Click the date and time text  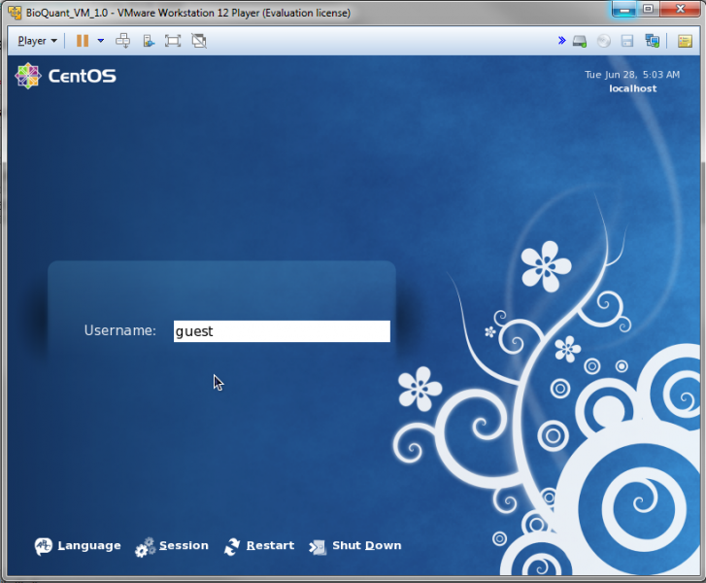tap(632, 75)
